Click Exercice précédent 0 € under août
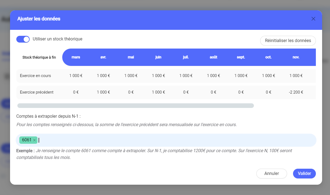The height and width of the screenshot is (195, 330). [213, 92]
